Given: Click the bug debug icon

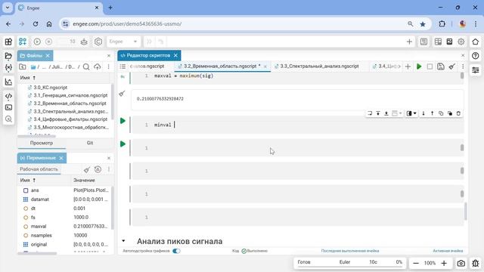Looking at the screenshot, I should pyautogui.click(x=476, y=263).
